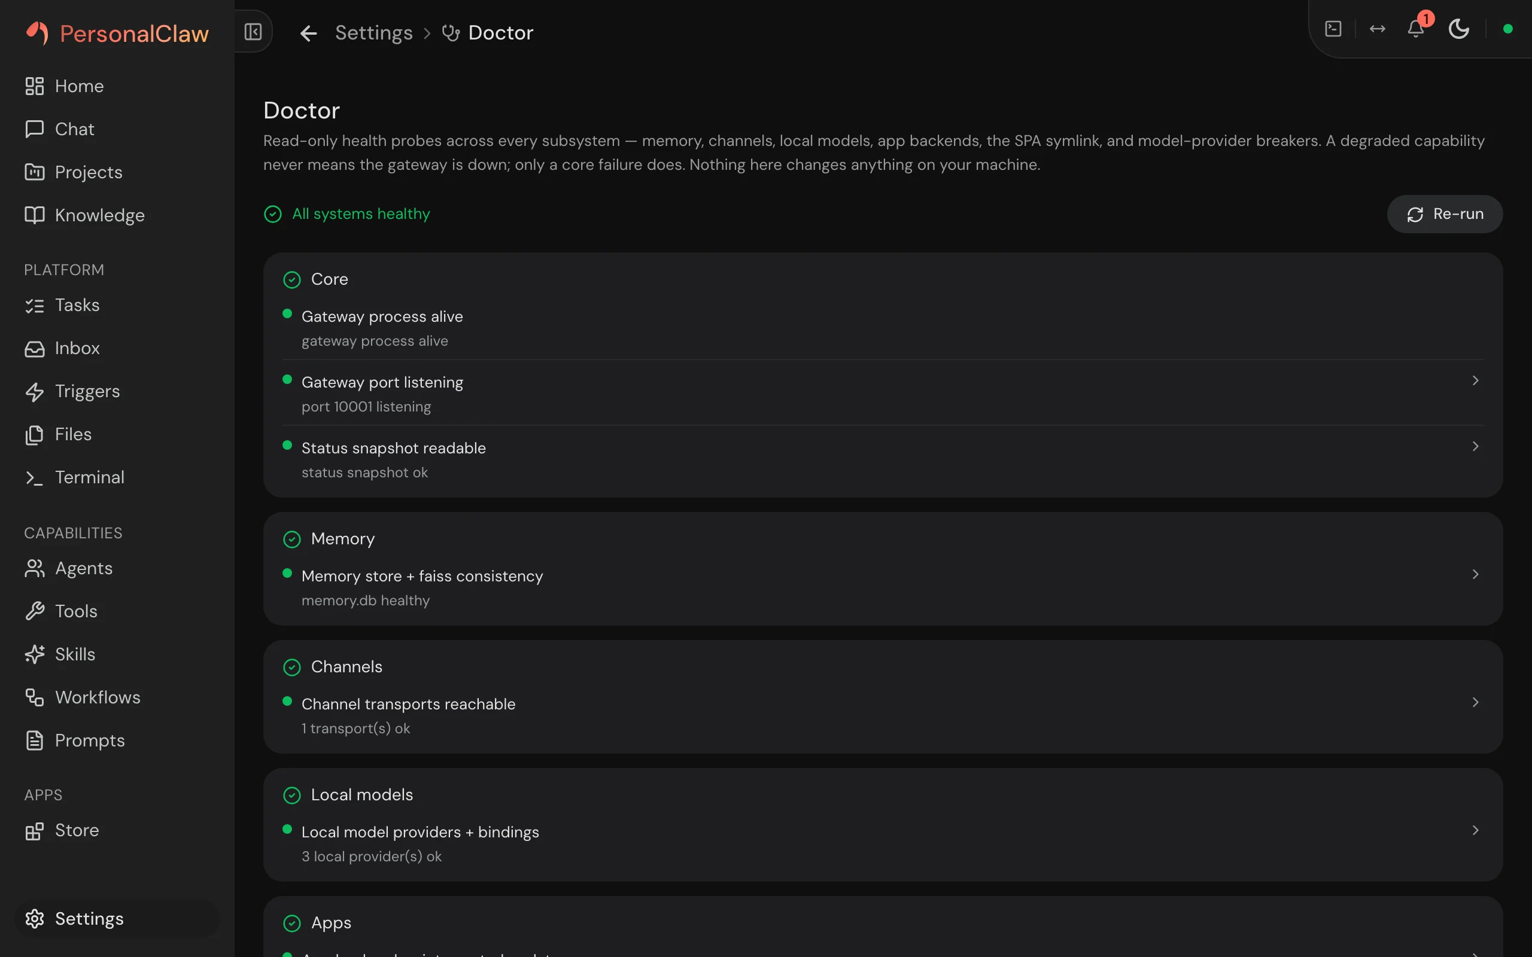
Task: Click the "3 local provider(s) ok" text
Action: click(372, 857)
